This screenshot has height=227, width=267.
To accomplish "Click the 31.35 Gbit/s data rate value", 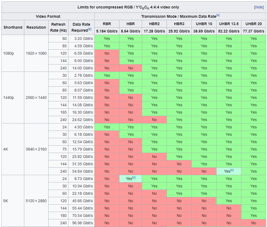I will pos(83,164).
